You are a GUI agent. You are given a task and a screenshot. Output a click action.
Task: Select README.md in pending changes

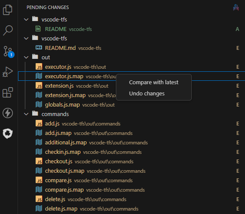point(132,48)
